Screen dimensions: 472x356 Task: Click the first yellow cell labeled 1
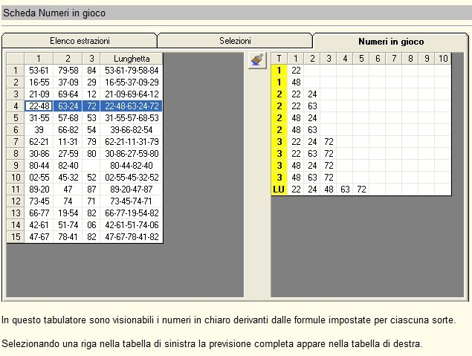pyautogui.click(x=279, y=71)
